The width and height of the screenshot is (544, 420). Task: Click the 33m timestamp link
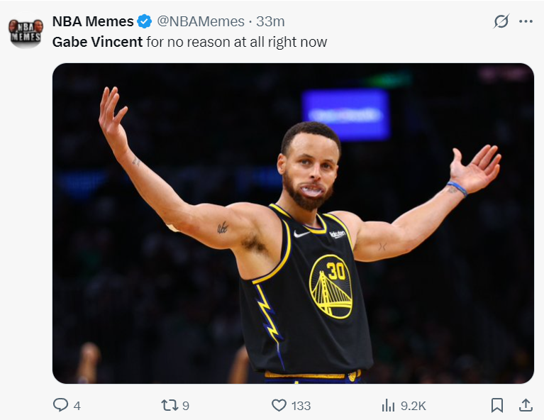pyautogui.click(x=270, y=21)
